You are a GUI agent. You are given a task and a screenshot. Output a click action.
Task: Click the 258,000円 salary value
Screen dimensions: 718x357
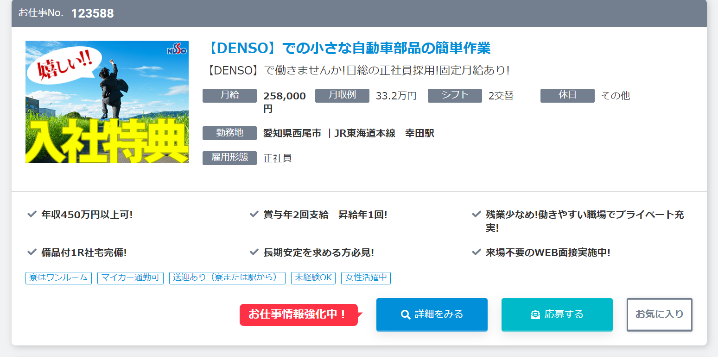pos(285,102)
